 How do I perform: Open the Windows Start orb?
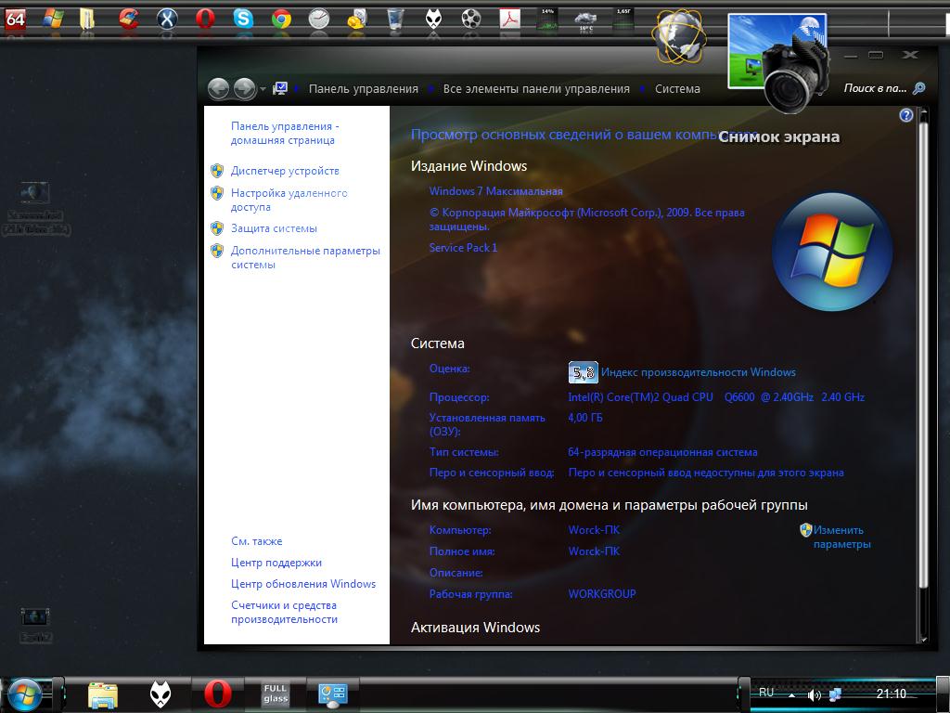click(x=24, y=694)
